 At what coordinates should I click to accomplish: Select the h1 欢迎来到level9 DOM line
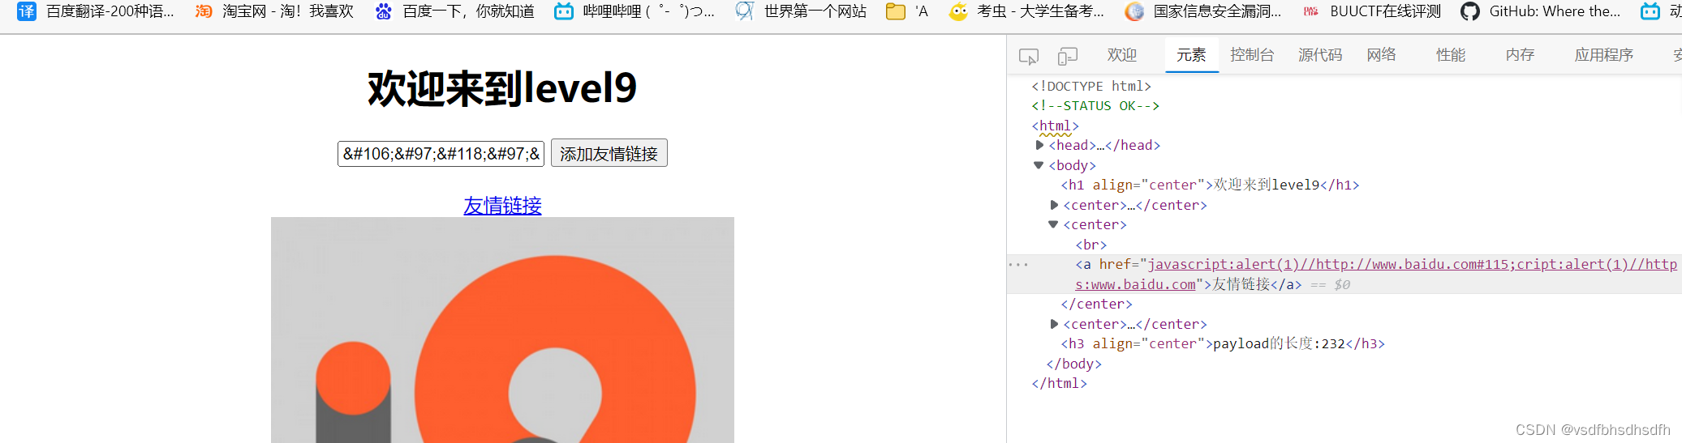pos(1210,185)
